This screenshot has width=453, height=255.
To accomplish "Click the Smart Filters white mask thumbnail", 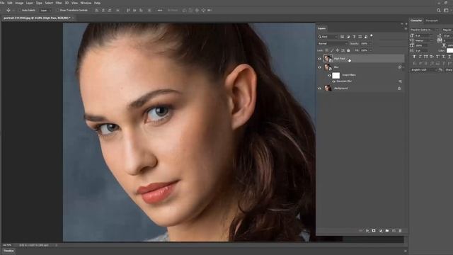I will tap(336, 76).
